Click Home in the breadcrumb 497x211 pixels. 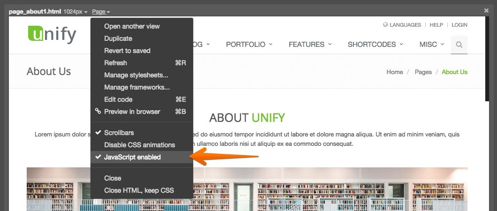(x=395, y=72)
